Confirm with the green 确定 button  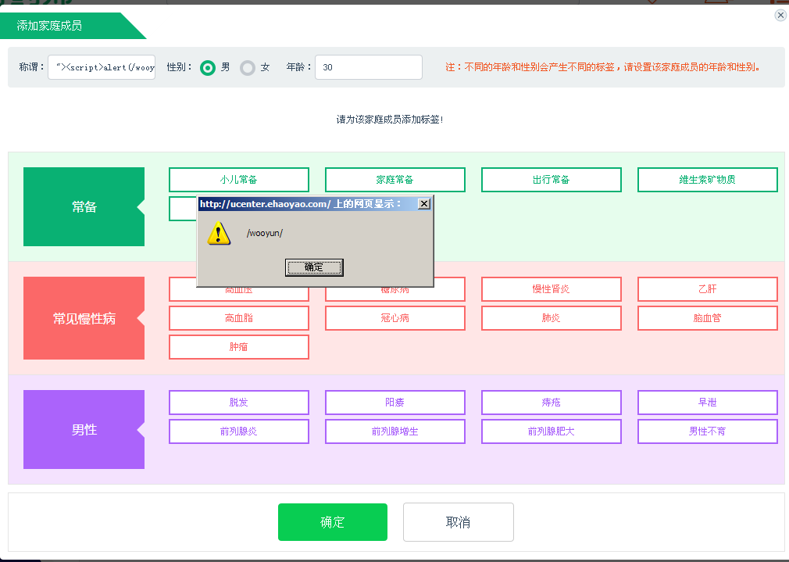click(x=333, y=522)
